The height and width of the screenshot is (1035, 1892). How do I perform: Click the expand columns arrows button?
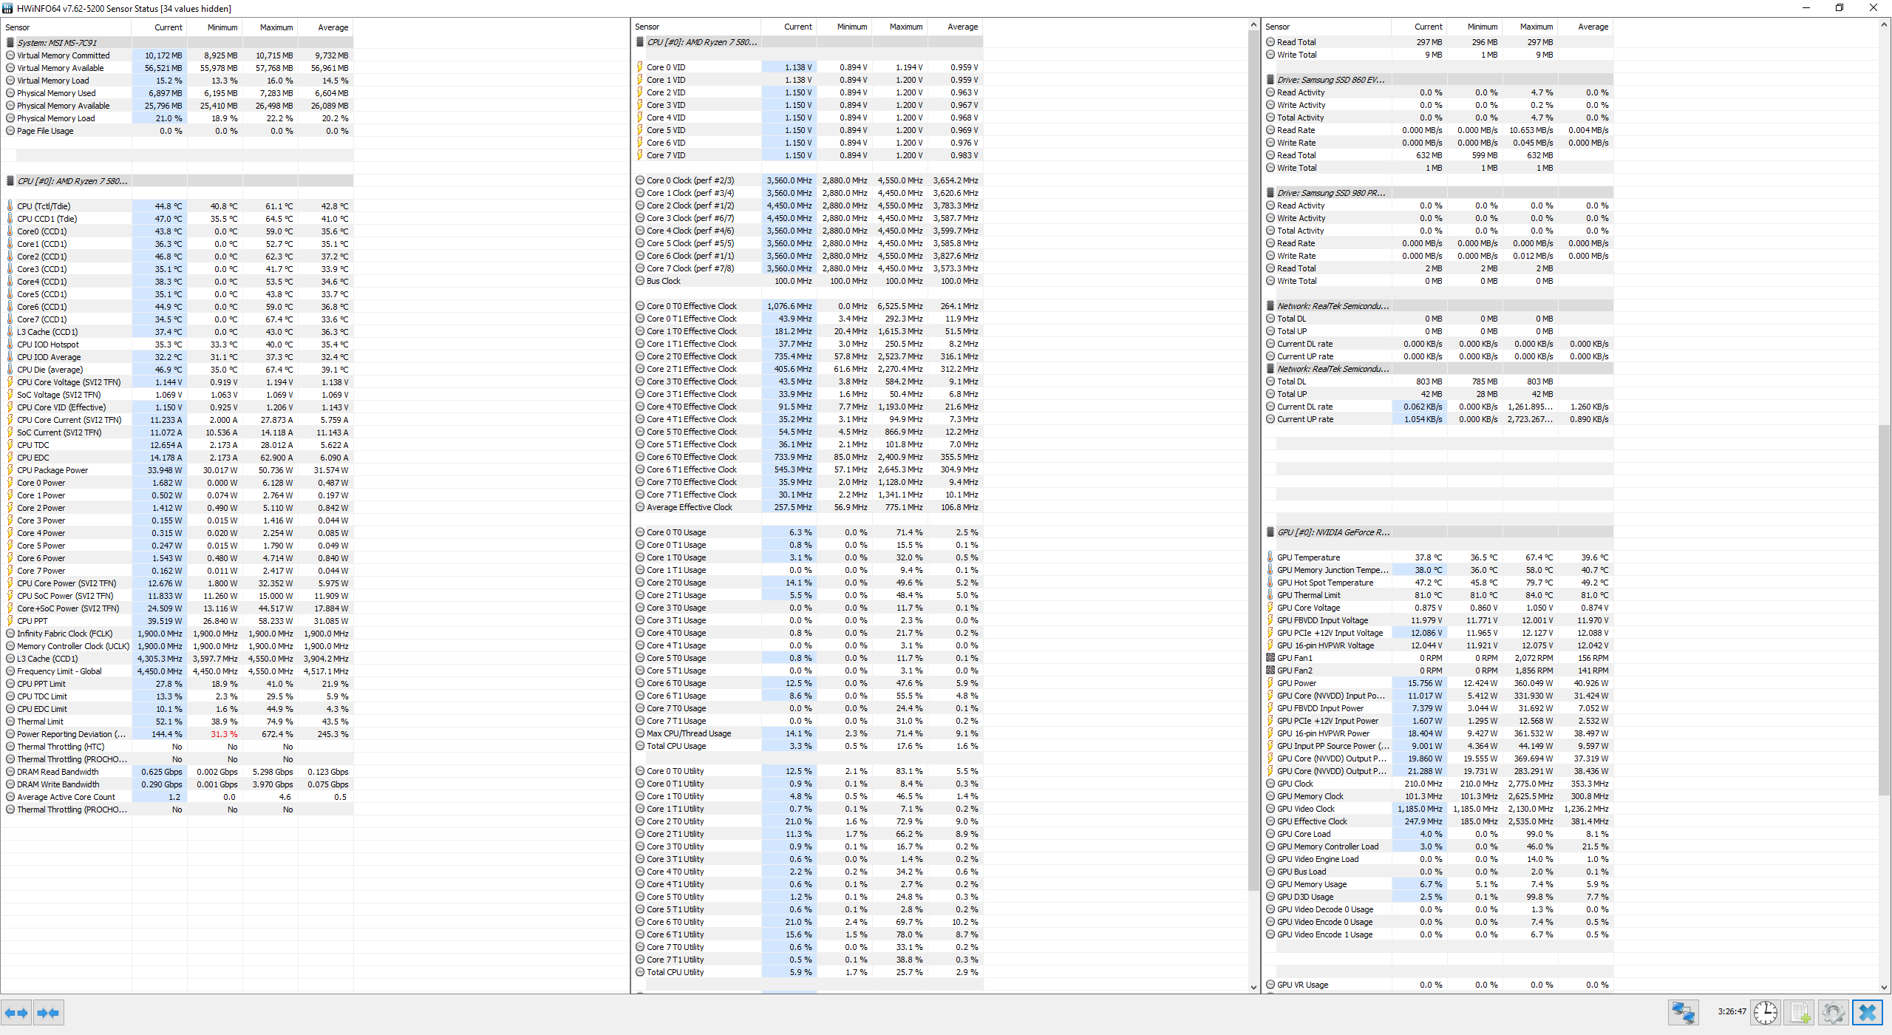click(x=16, y=1012)
